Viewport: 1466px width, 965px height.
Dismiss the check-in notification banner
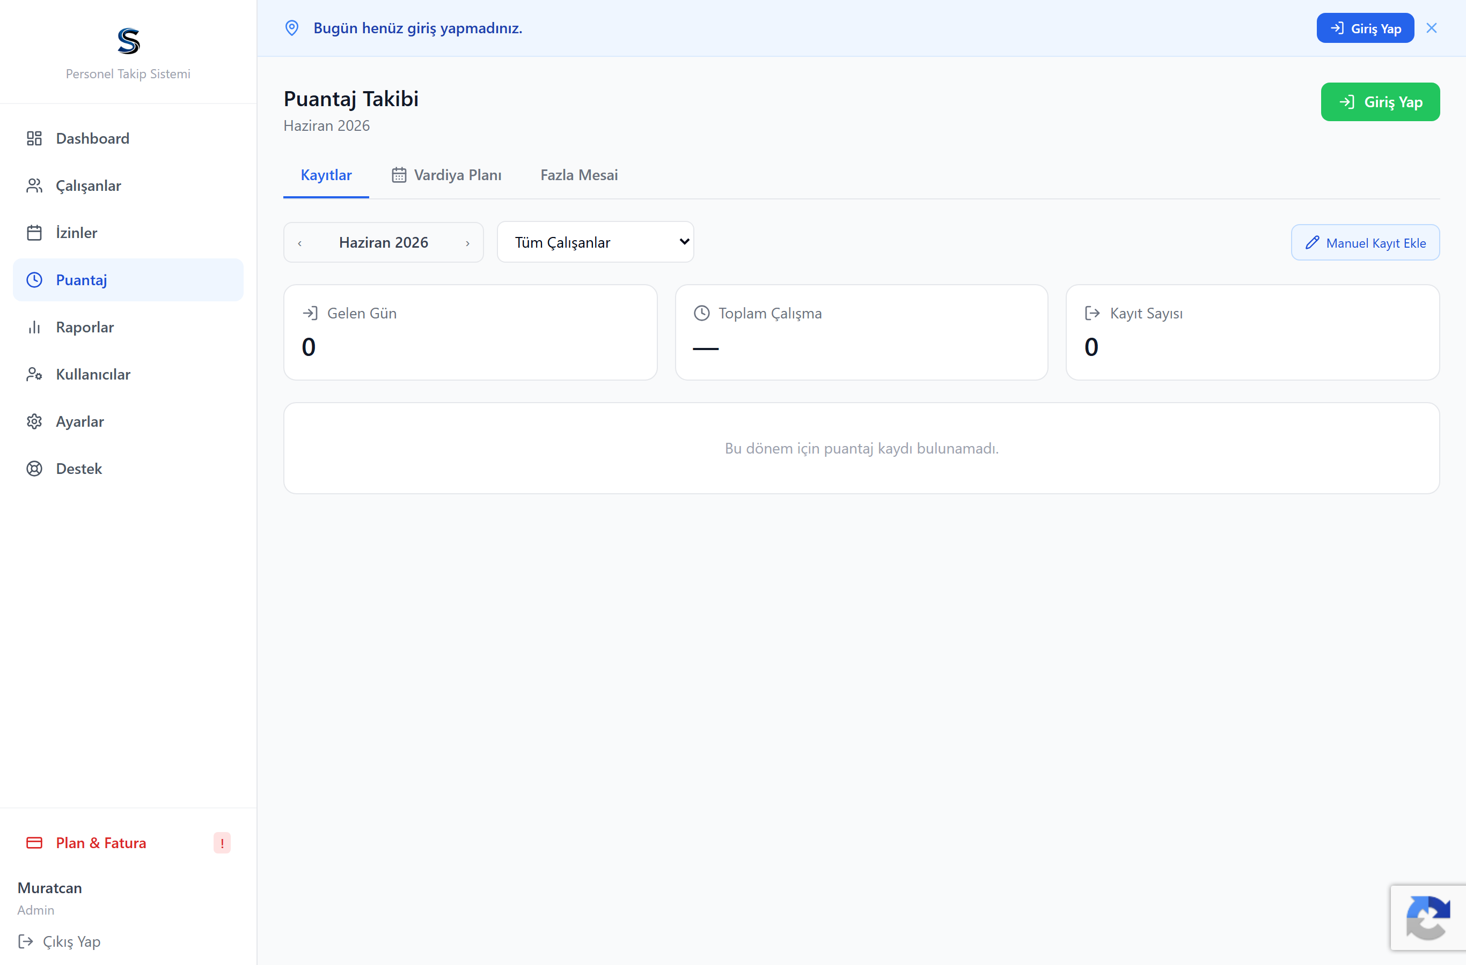1432,28
